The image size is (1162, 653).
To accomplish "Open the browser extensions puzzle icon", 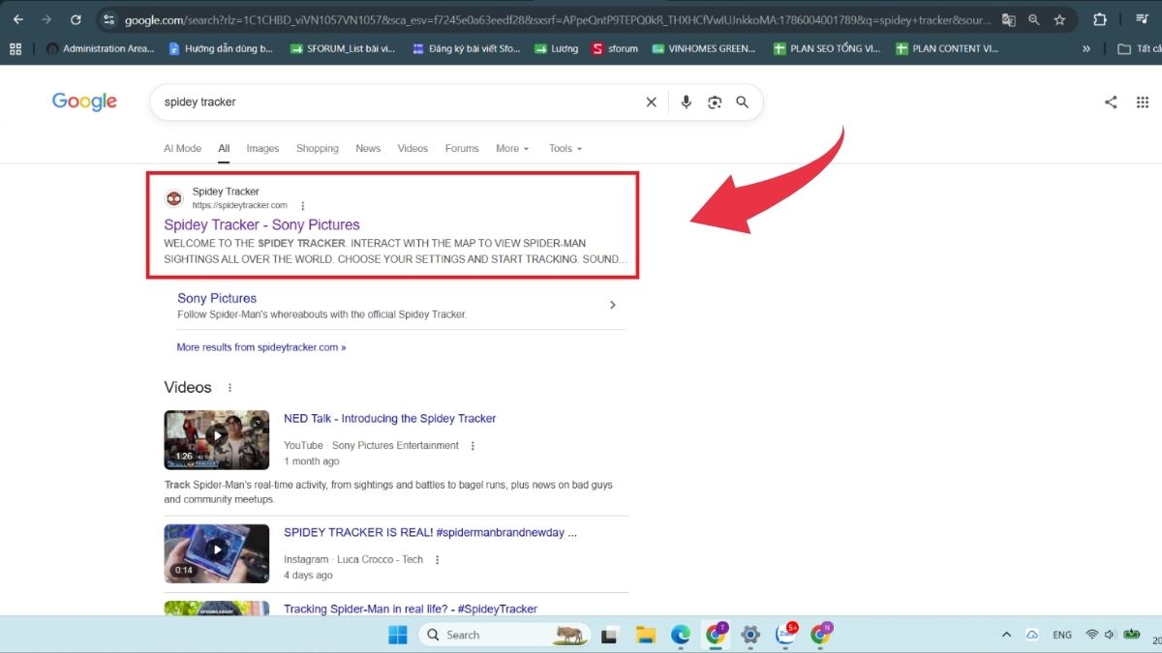I will tap(1100, 19).
